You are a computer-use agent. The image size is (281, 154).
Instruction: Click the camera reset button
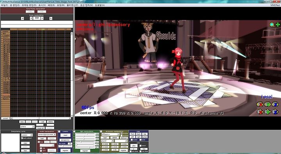66,135
